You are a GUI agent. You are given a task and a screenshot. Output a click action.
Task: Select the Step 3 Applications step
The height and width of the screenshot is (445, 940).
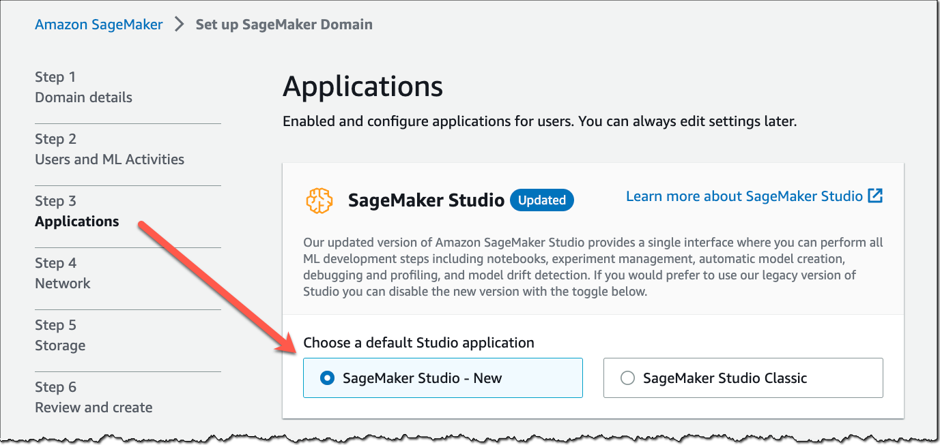tap(77, 211)
